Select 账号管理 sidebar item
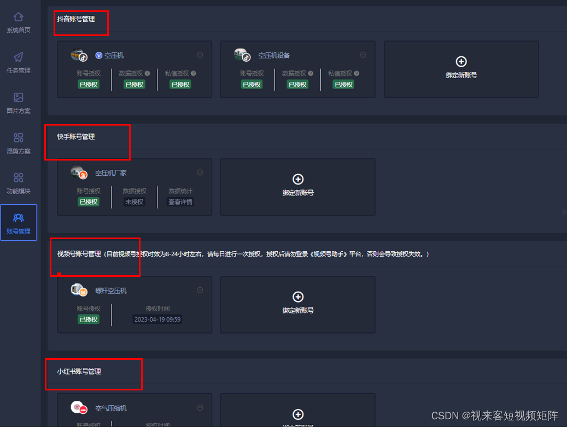567x427 pixels. point(19,223)
